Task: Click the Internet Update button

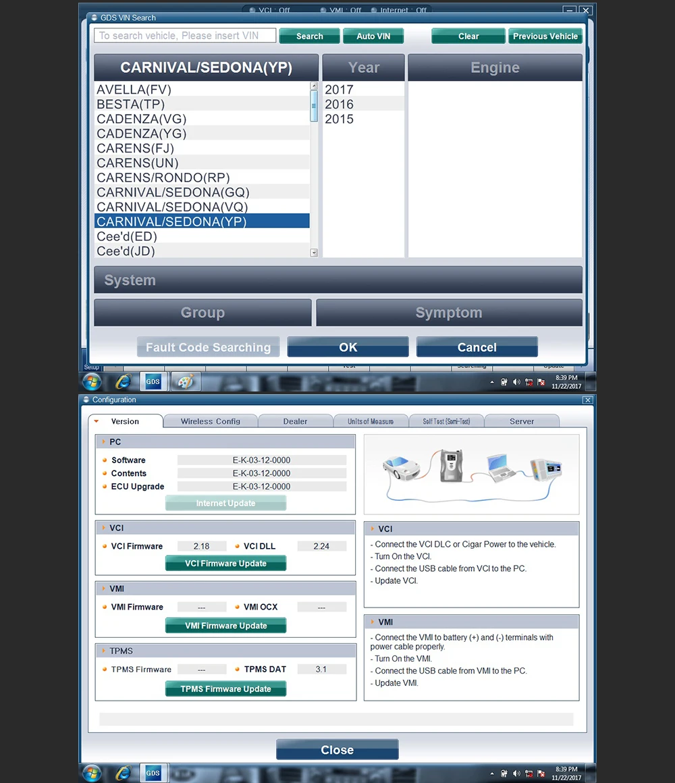Action: click(225, 503)
